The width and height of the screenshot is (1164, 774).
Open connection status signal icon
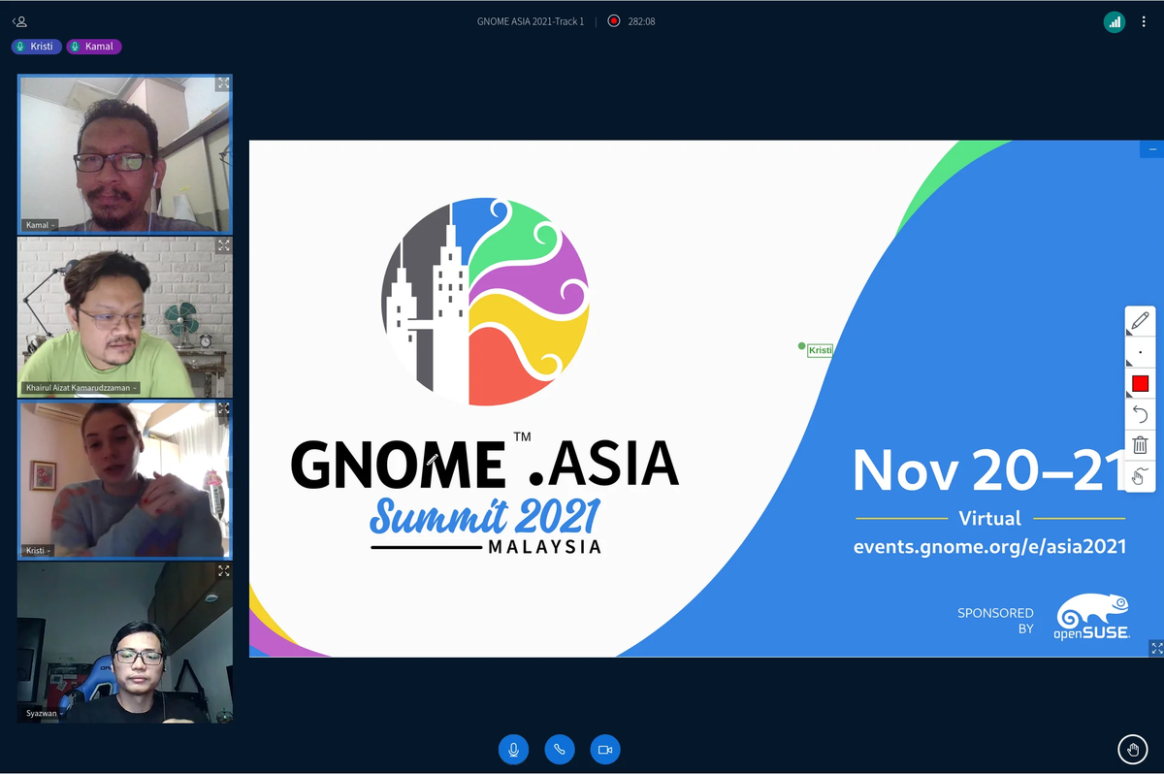pos(1115,21)
